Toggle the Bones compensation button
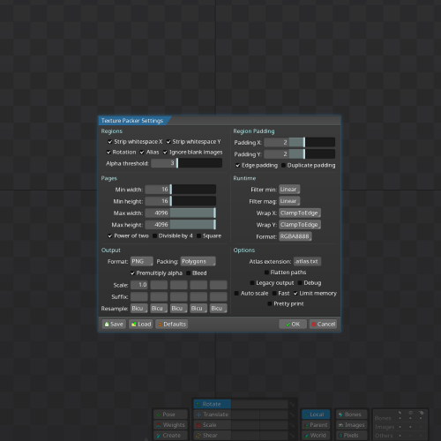 click(352, 415)
